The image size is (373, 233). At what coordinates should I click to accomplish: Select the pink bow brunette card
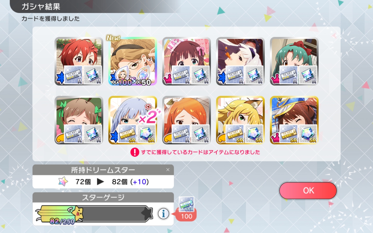click(x=186, y=61)
